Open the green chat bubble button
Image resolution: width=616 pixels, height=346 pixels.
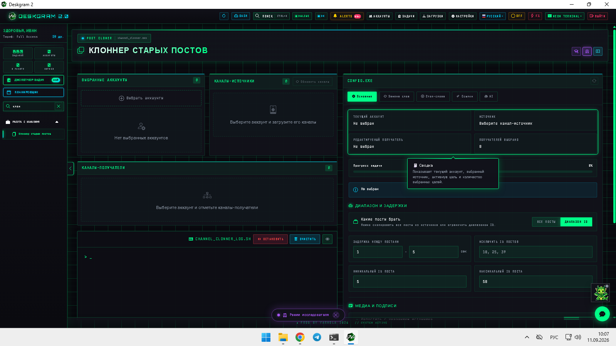pyautogui.click(x=602, y=314)
